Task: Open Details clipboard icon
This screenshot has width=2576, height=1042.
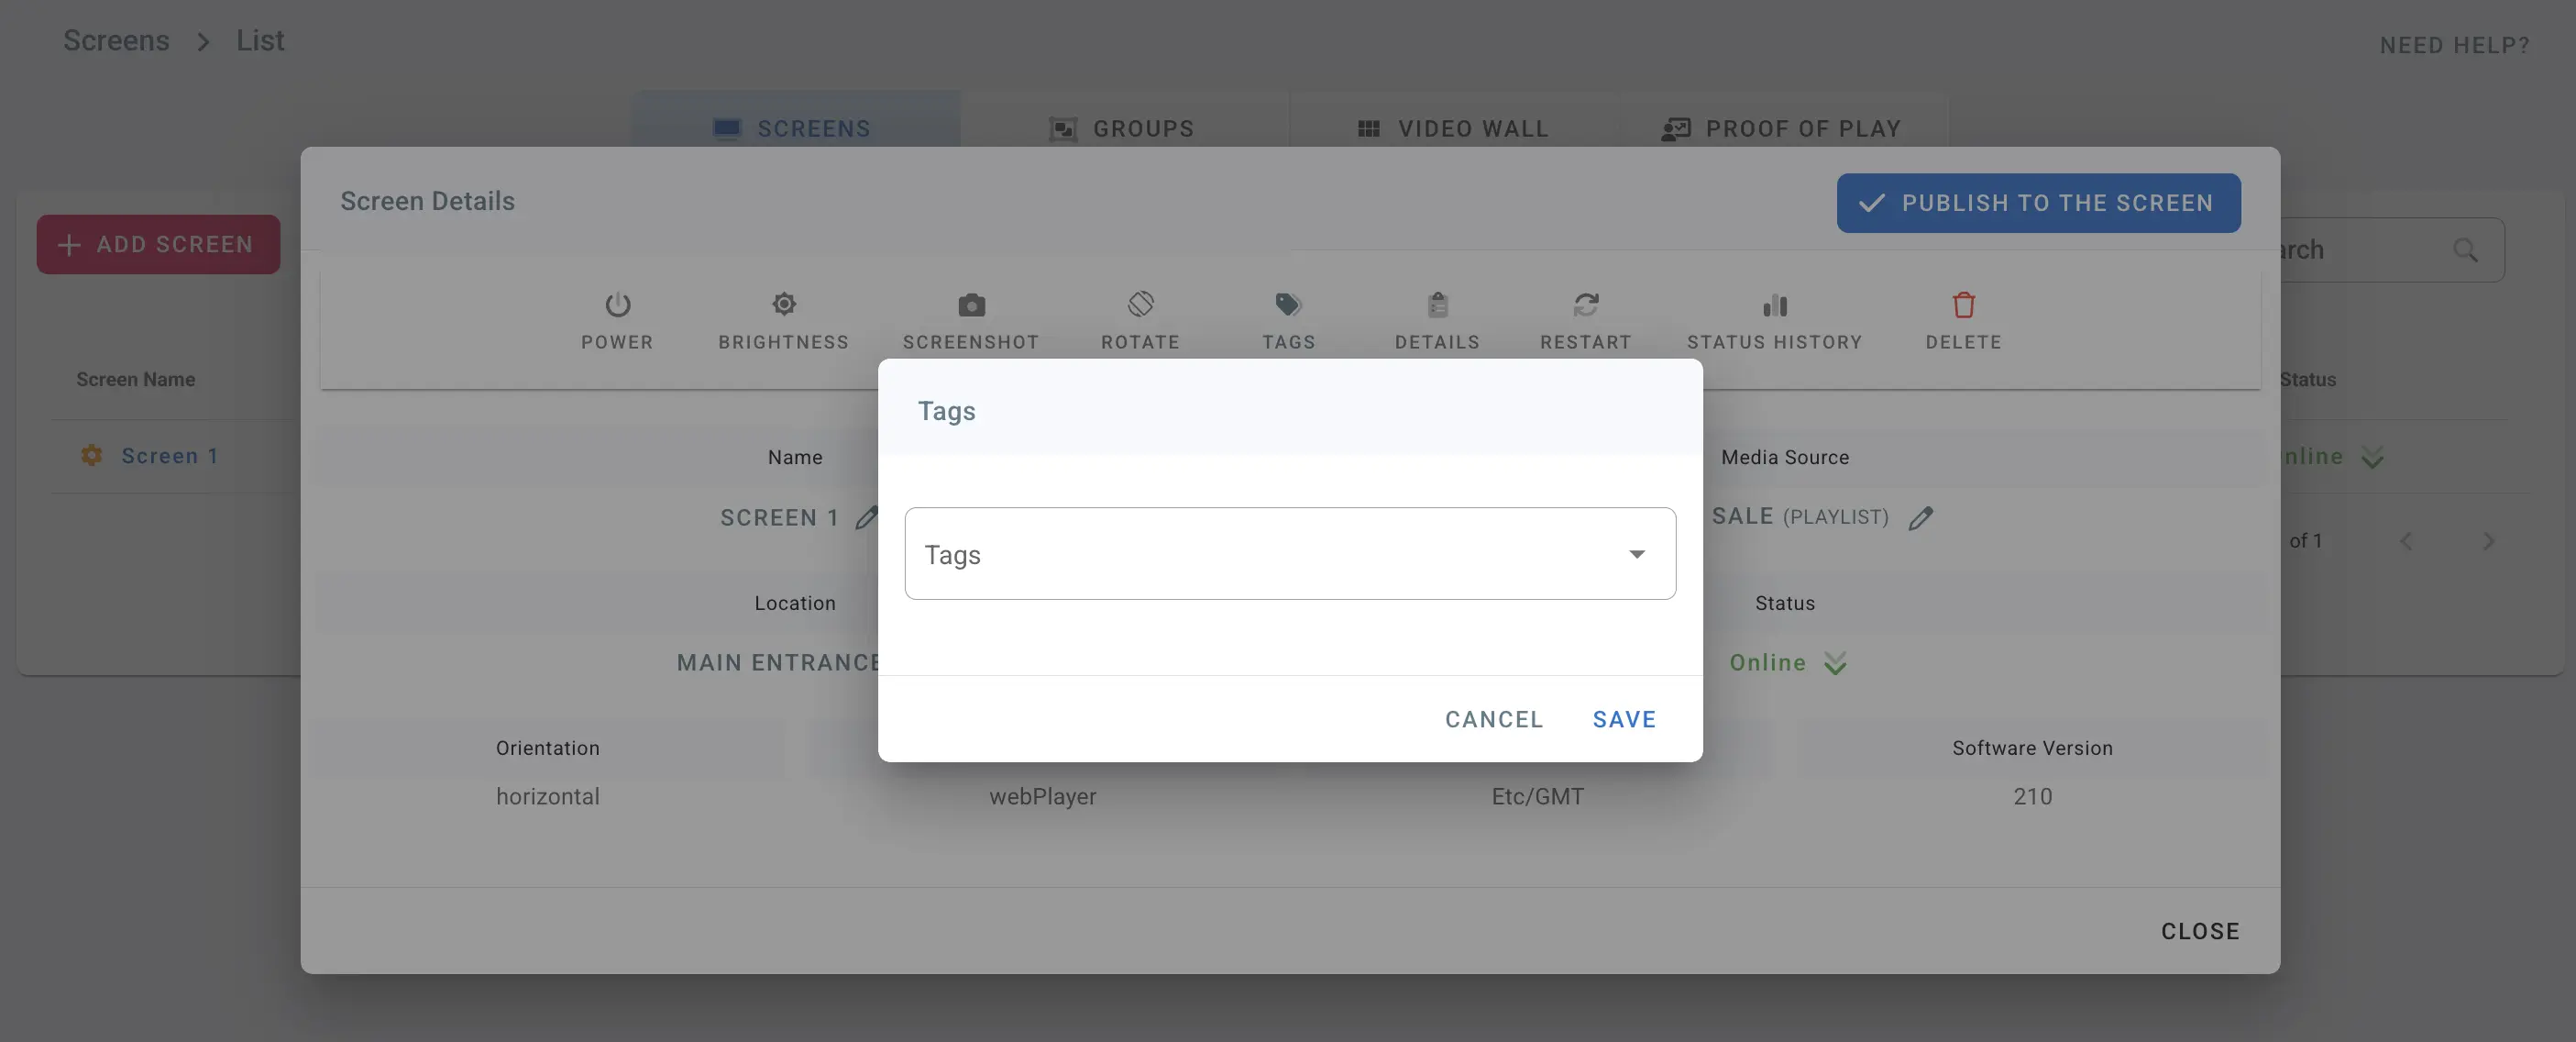Action: (1437, 305)
